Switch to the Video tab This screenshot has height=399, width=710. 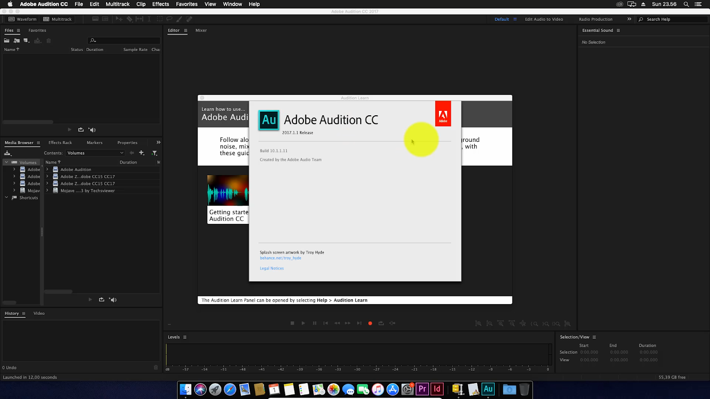point(39,313)
